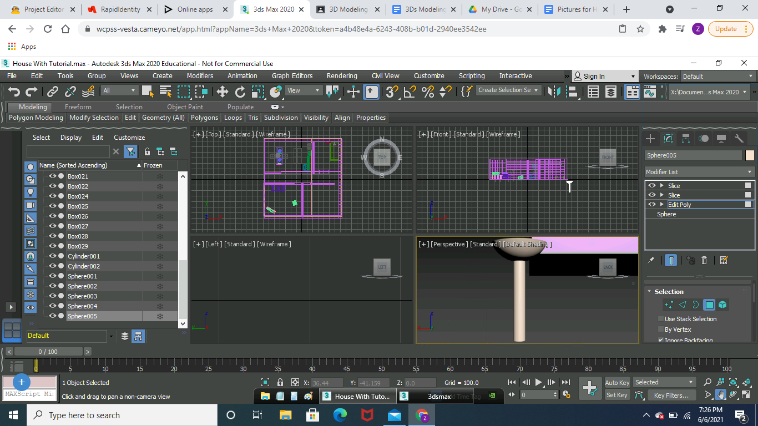Screen dimensions: 758x426
Task: Open the Modifiers menu
Action: pyautogui.click(x=200, y=76)
